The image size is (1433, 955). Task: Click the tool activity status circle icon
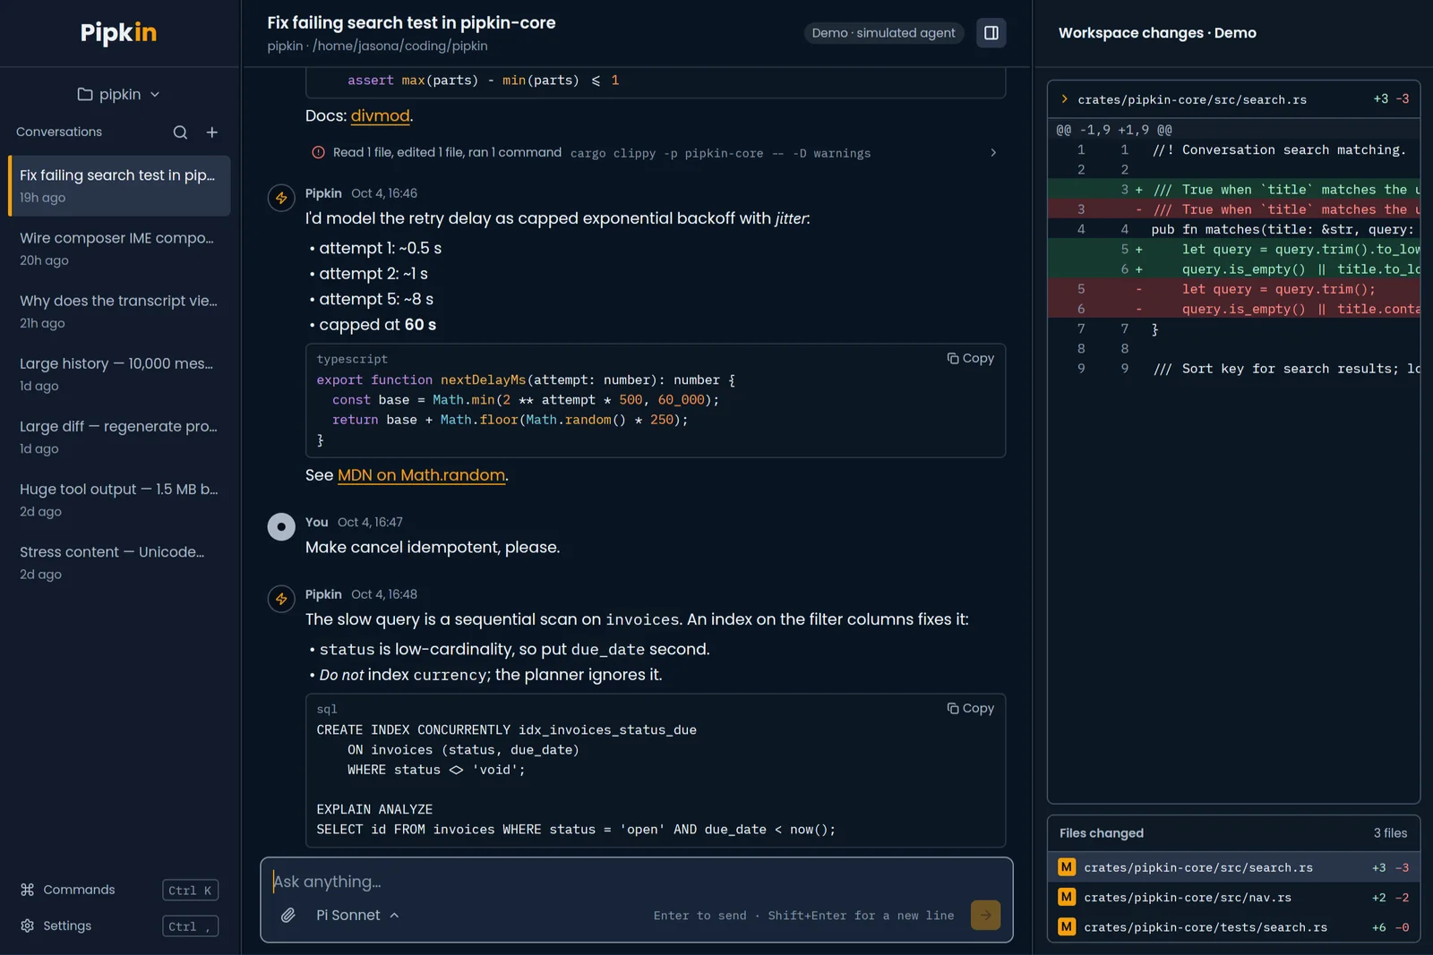pyautogui.click(x=318, y=153)
